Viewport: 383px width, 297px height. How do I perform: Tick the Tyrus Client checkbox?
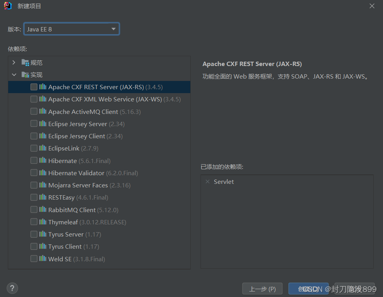[x=34, y=246]
